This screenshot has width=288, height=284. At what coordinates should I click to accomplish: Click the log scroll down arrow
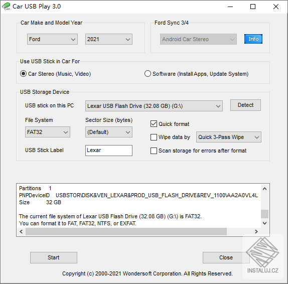[265, 223]
